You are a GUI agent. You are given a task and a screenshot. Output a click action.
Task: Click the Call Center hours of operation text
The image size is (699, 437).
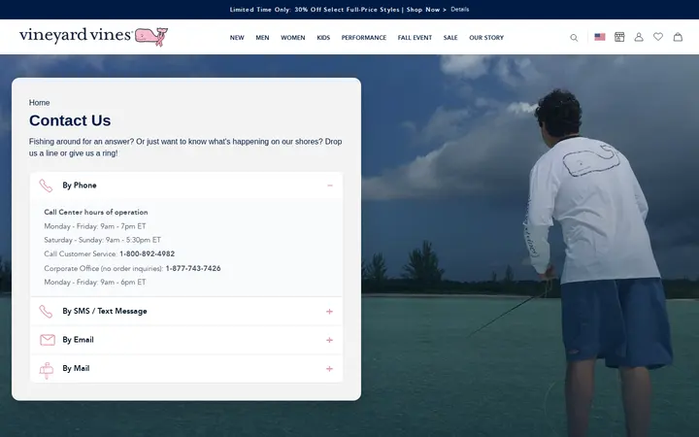tap(96, 213)
